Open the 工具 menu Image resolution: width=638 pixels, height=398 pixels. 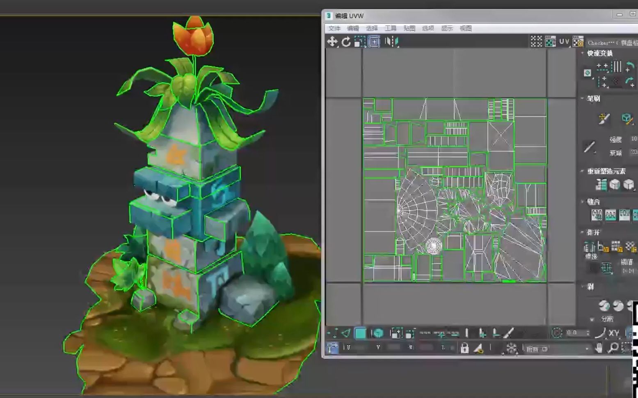[390, 28]
